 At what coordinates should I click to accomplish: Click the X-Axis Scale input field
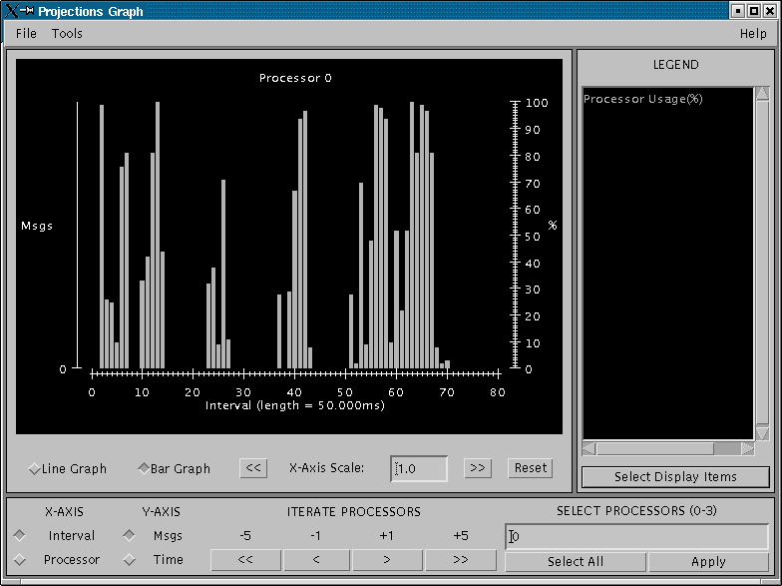click(x=419, y=468)
